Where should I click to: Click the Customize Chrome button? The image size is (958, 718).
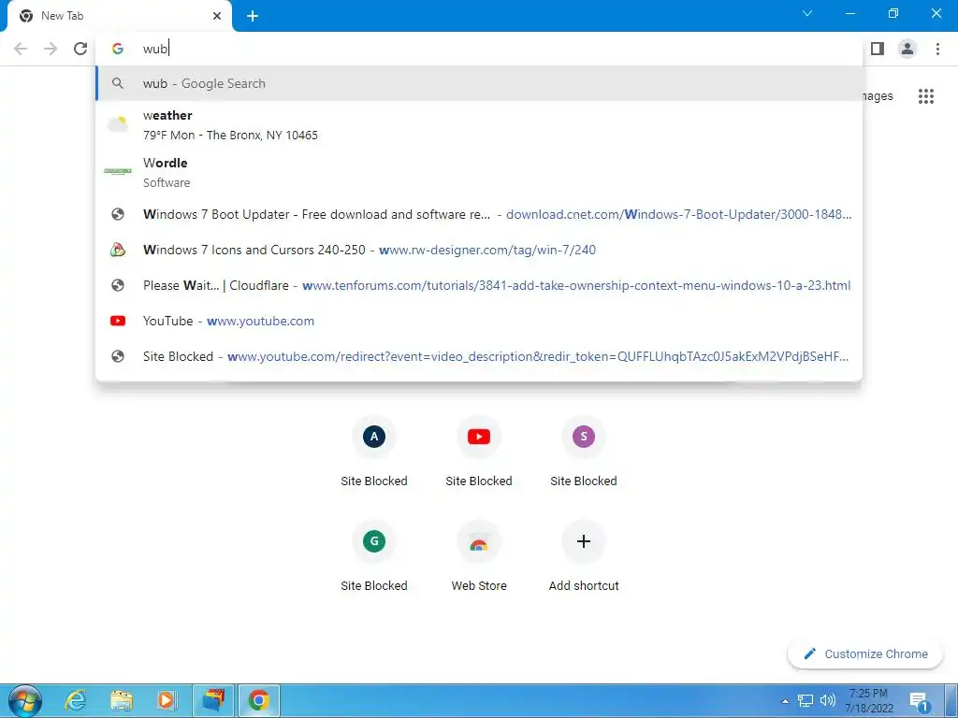point(865,653)
